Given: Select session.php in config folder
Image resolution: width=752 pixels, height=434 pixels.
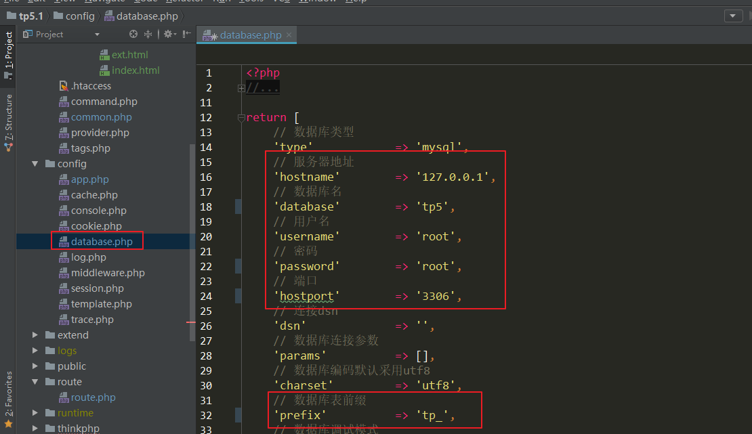Looking at the screenshot, I should (91, 288).
